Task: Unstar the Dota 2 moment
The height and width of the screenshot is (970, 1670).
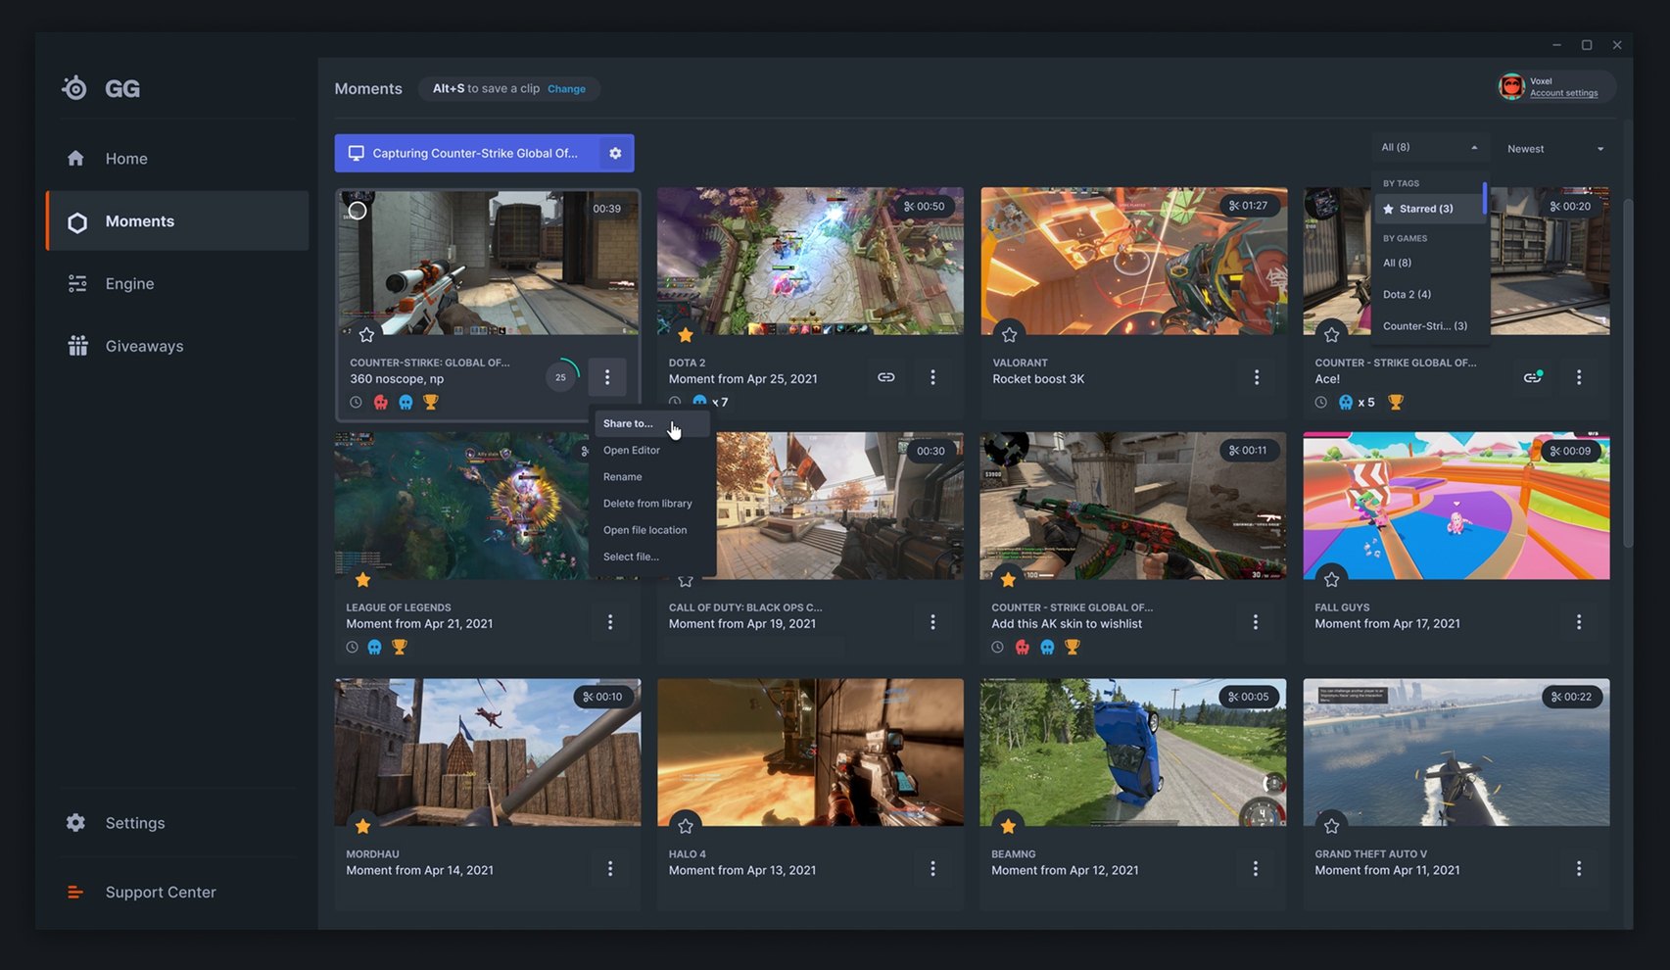Action: 686,335
